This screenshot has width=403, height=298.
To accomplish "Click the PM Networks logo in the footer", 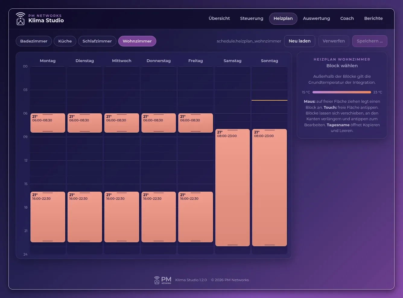I will (x=163, y=280).
